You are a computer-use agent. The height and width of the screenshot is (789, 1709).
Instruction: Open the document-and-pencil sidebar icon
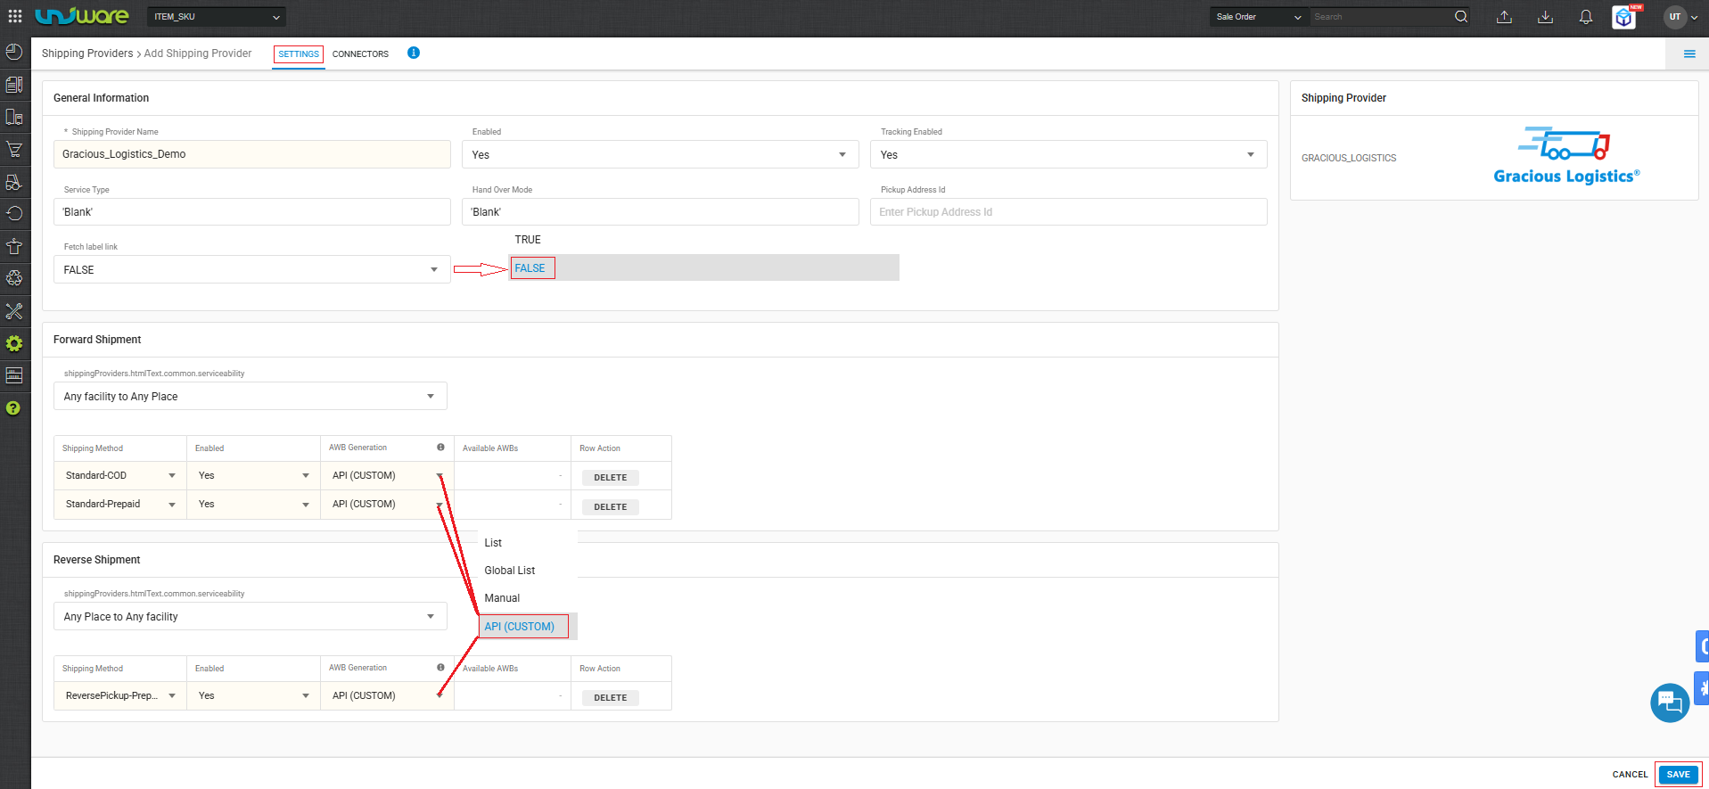click(x=14, y=85)
